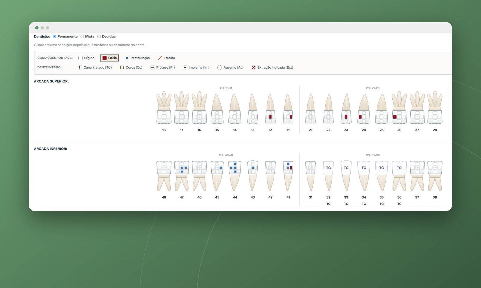Click tooth number 33 label
Screen dimensions: 481x288
pyautogui.click(x=346, y=197)
